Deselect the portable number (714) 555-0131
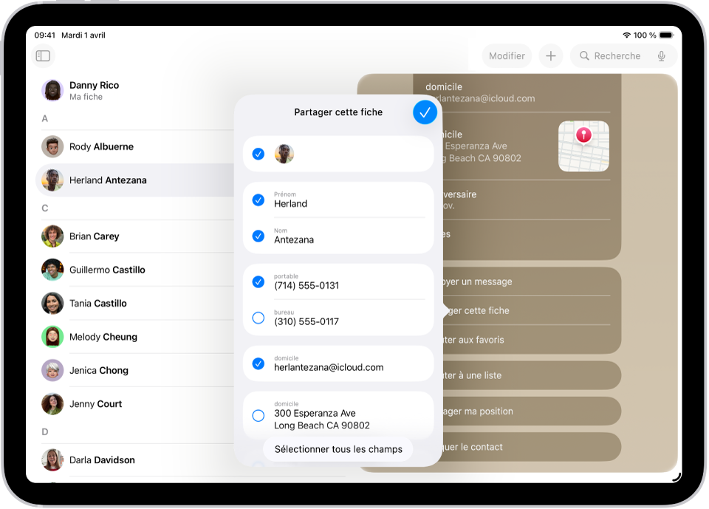The height and width of the screenshot is (509, 709). click(x=258, y=281)
